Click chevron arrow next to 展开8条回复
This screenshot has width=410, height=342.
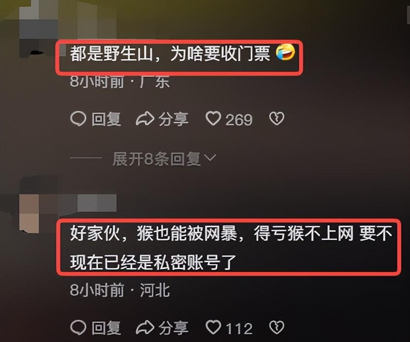coord(210,158)
